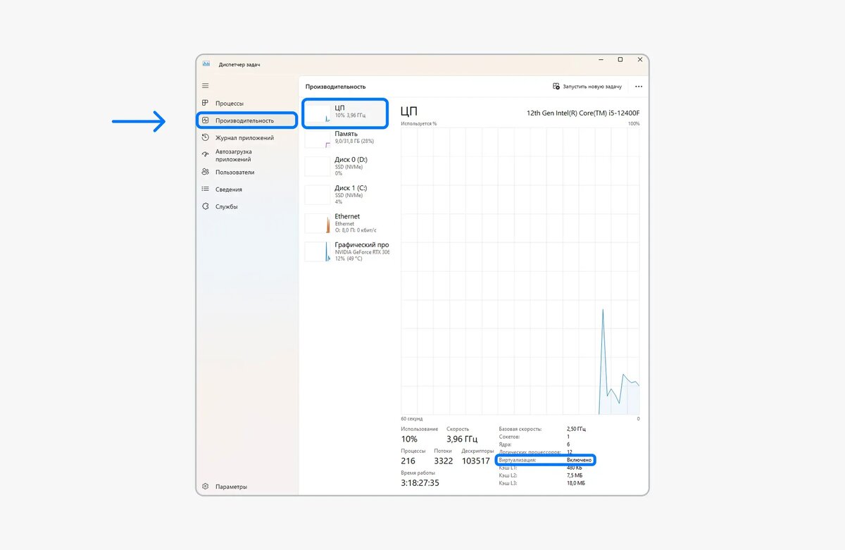Viewport: 845px width, 550px height.
Task: Open the Службы page
Action: [x=247, y=206]
